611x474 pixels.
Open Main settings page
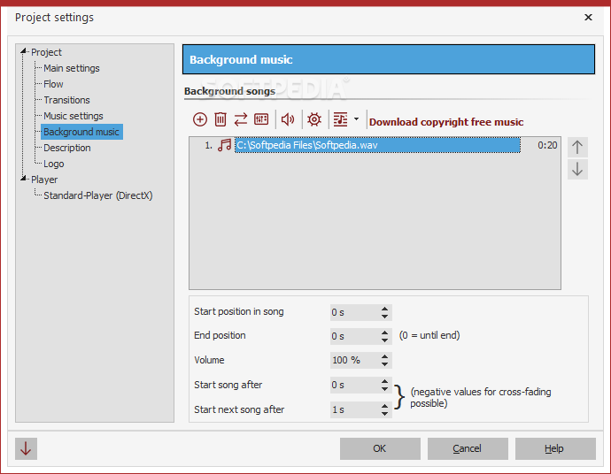(72, 68)
